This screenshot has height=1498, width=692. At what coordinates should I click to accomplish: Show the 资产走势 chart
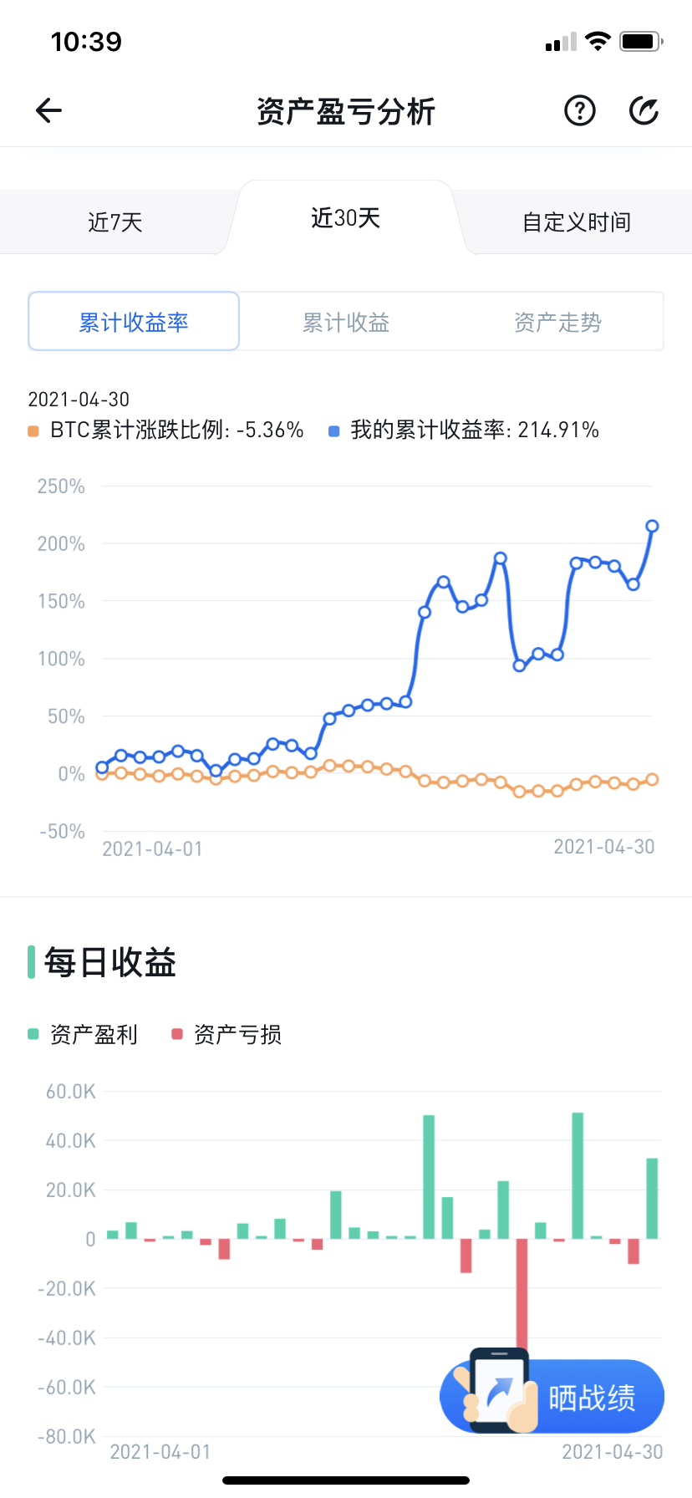point(557,323)
